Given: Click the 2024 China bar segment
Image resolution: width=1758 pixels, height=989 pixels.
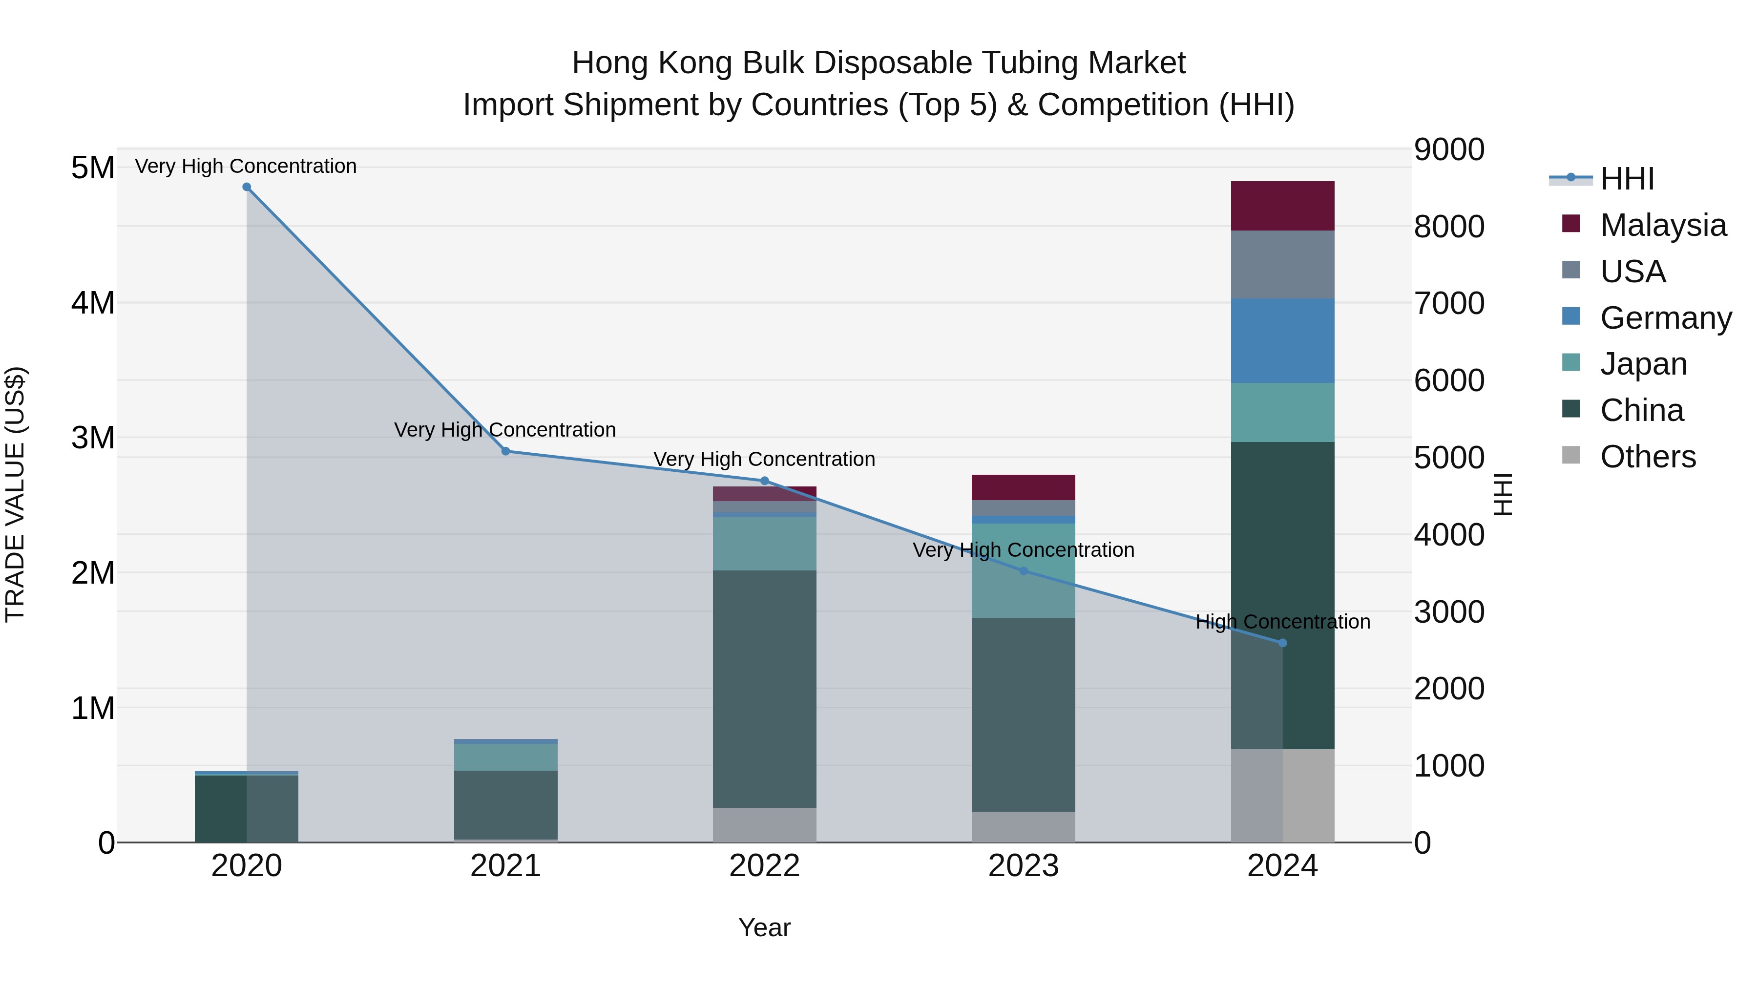Looking at the screenshot, I should point(1282,595).
